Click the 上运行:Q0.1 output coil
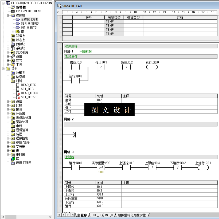Viewport: 219px width, 219px height. pyautogui.click(x=203, y=168)
